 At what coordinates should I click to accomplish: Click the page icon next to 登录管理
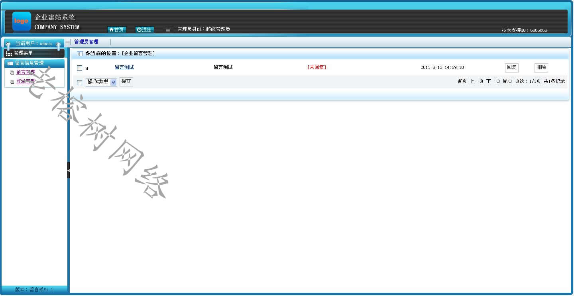pyautogui.click(x=12, y=82)
